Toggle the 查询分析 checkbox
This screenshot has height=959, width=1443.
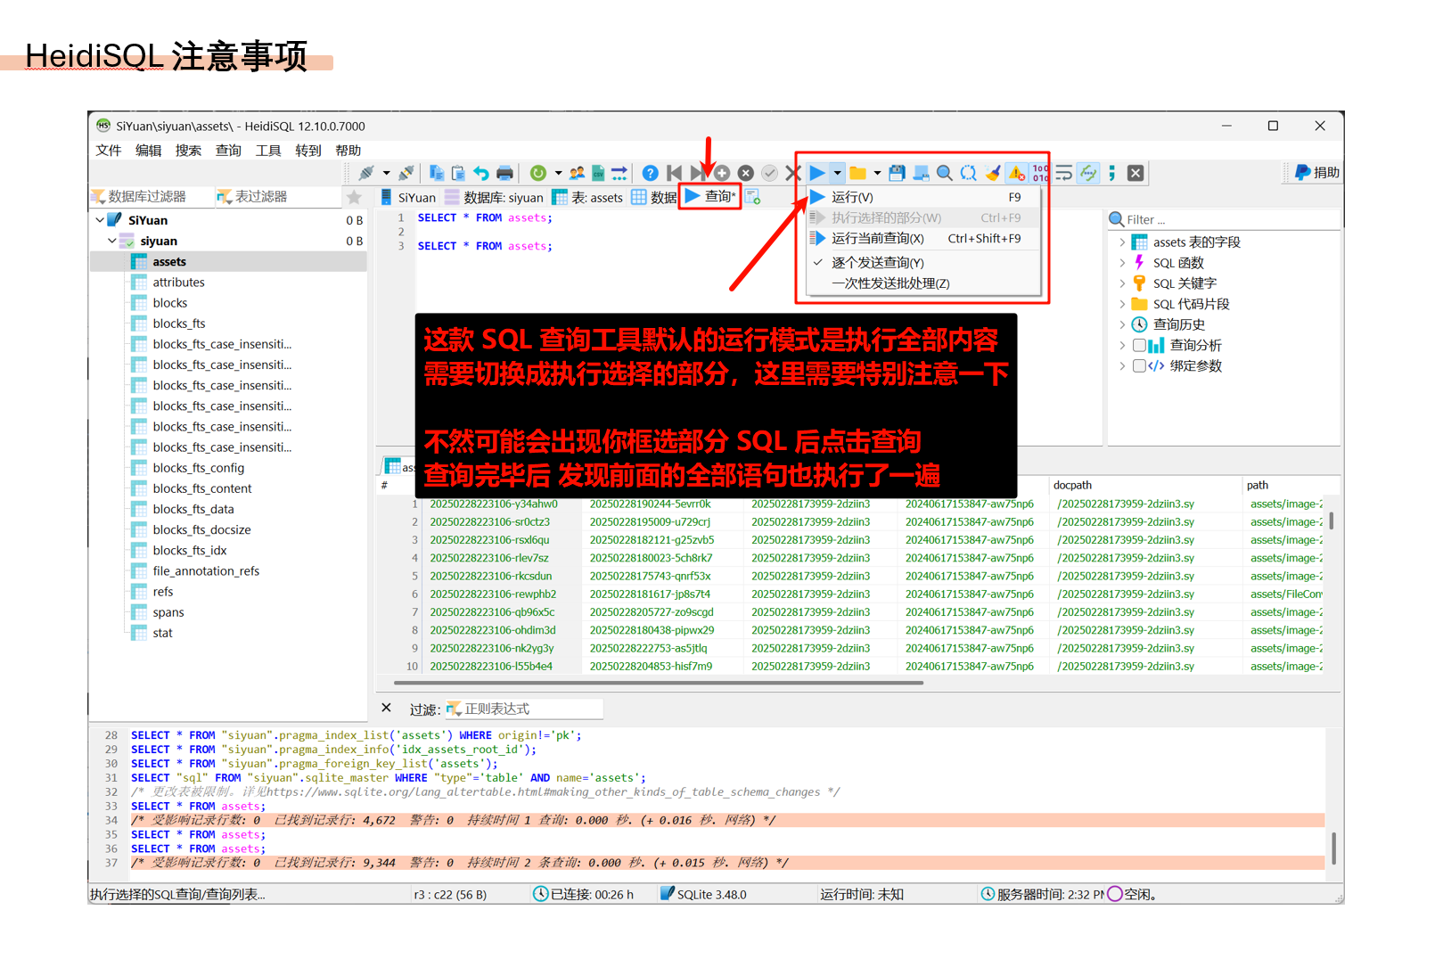1139,345
